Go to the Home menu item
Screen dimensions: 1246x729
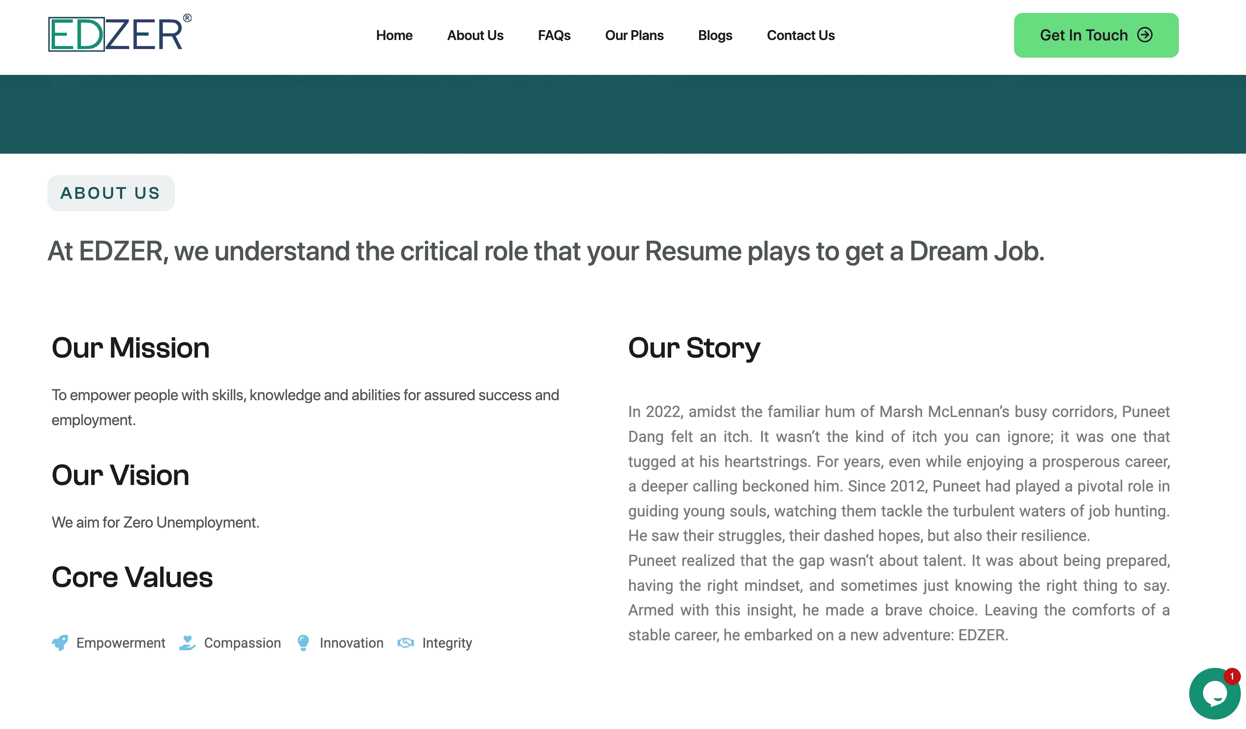click(x=394, y=35)
